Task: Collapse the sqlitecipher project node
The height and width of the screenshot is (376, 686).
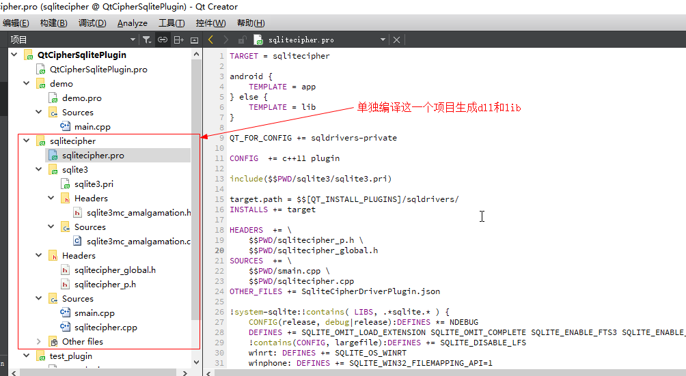Action: (x=27, y=141)
